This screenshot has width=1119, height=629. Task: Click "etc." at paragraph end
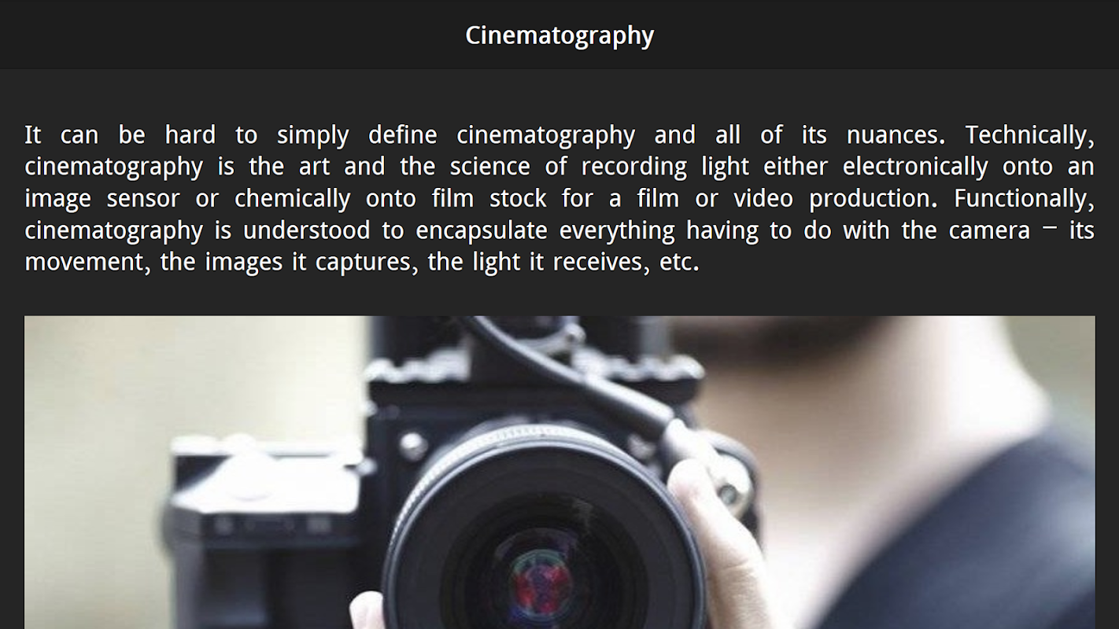pyautogui.click(x=679, y=263)
